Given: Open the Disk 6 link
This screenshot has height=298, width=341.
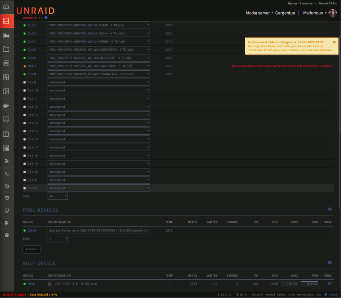Looking at the screenshot, I should (x=31, y=58).
